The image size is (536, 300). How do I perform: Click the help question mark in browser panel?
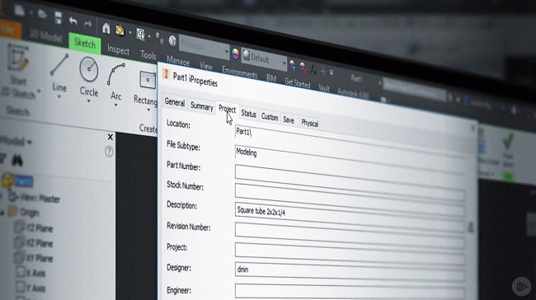point(109,152)
